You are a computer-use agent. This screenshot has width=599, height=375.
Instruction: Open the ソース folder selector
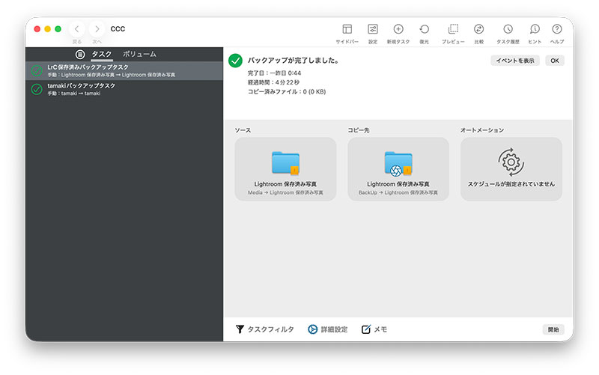point(285,169)
